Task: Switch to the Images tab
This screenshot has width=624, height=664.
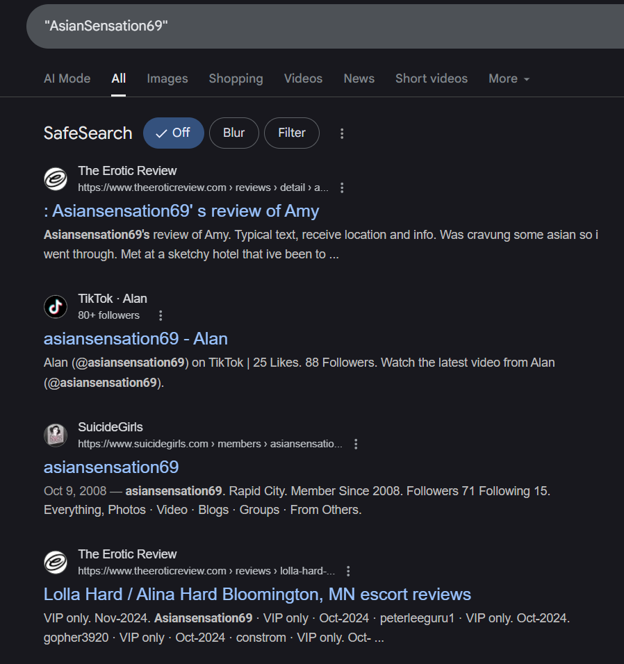Action: pyautogui.click(x=167, y=78)
